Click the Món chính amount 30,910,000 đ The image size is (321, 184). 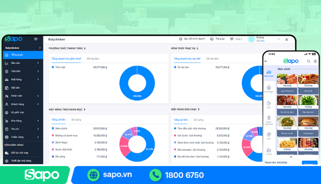pyautogui.click(x=100, y=128)
